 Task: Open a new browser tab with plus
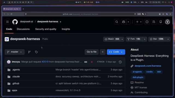pos(23,9)
